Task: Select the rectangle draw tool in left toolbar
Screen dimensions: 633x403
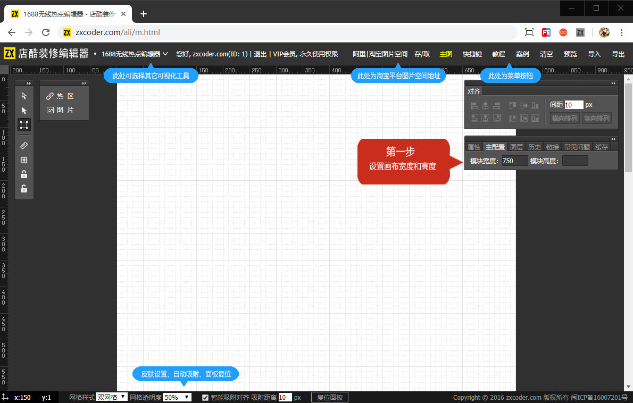Action: tap(24, 124)
